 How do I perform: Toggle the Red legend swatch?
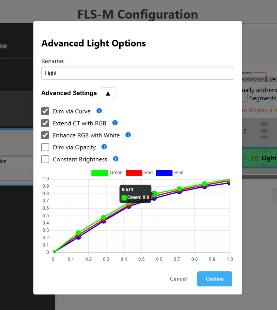(x=134, y=173)
